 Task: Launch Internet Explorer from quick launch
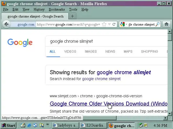pos(29,125)
